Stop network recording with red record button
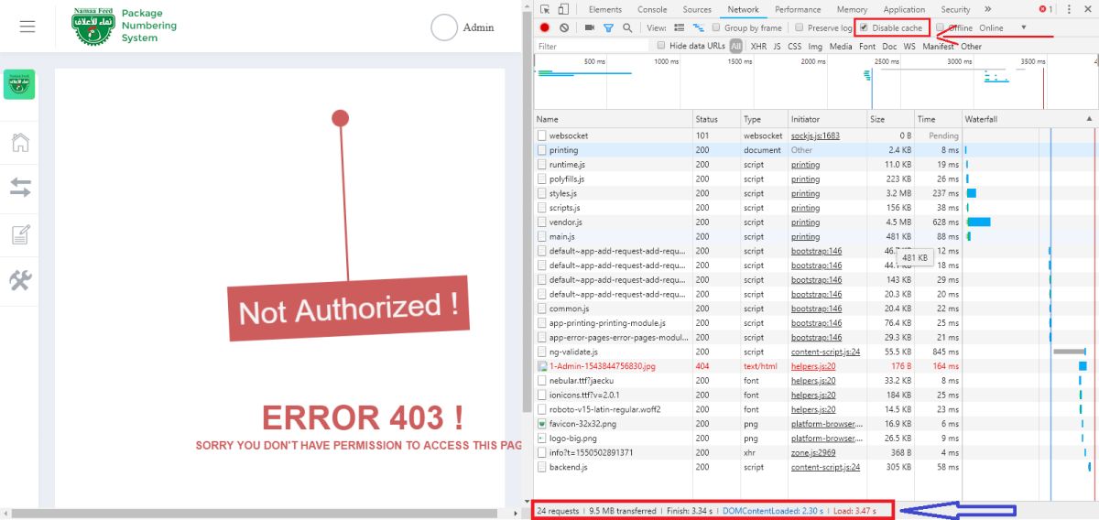The height and width of the screenshot is (520, 1099). tap(545, 27)
